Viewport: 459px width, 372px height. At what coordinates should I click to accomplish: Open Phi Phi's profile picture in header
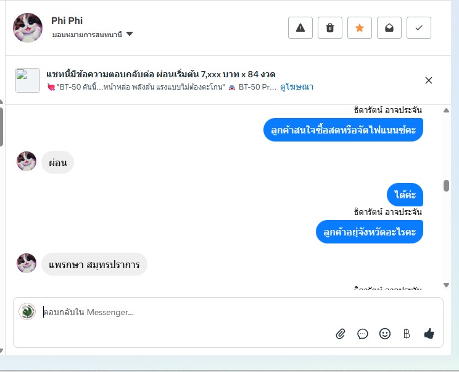point(28,28)
